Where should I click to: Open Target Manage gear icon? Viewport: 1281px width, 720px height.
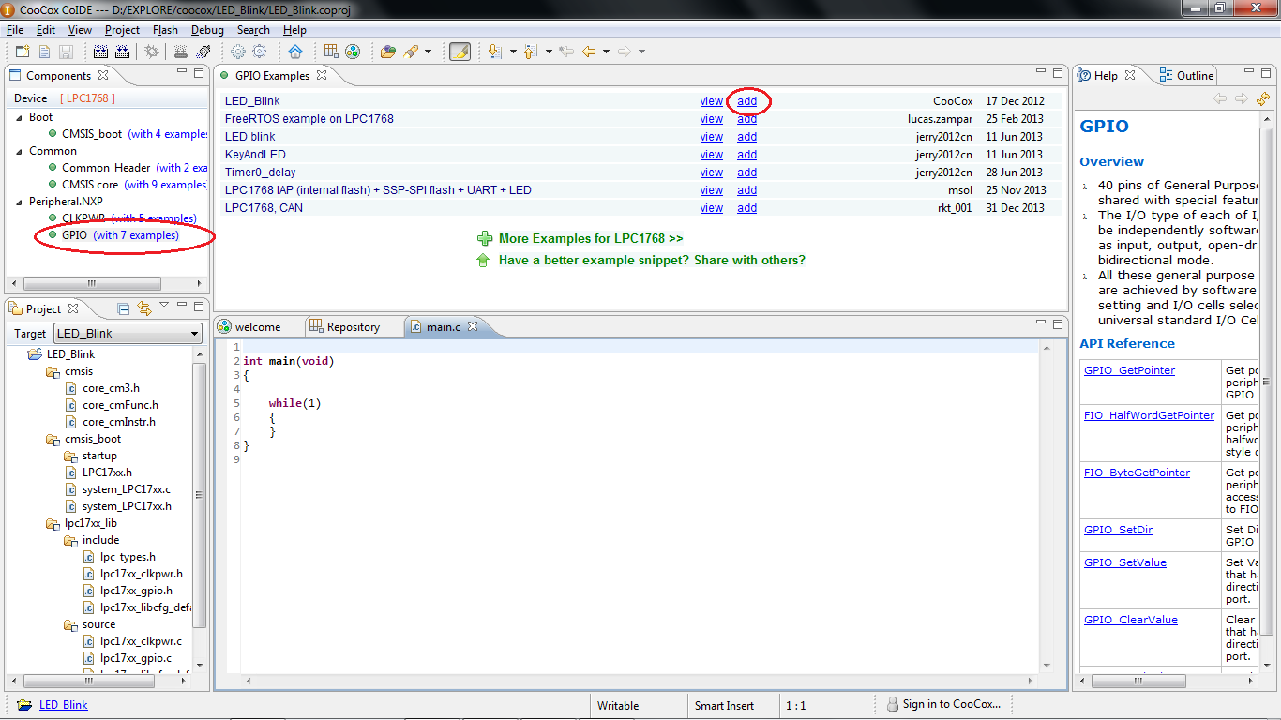(238, 52)
